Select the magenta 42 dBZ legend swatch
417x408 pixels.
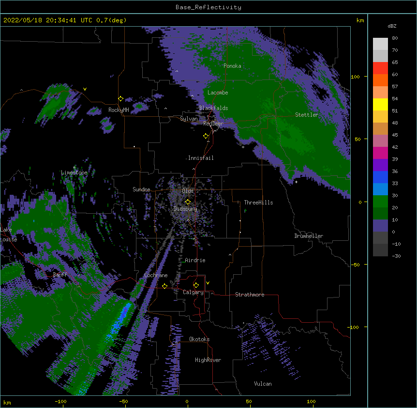coord(380,153)
